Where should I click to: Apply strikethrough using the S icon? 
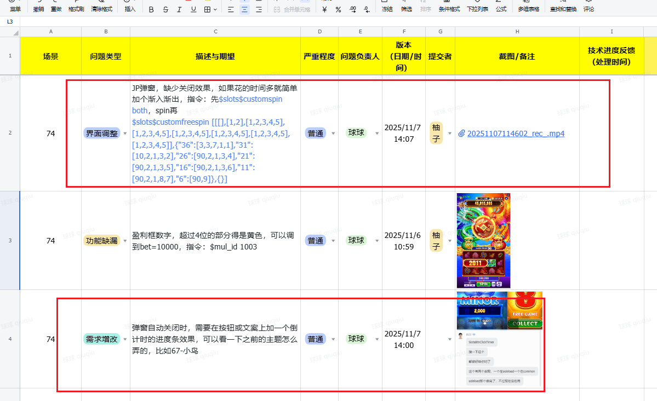165,9
